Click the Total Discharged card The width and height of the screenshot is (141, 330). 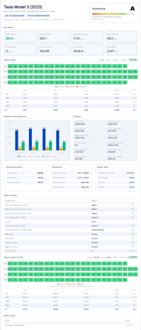tap(122, 123)
